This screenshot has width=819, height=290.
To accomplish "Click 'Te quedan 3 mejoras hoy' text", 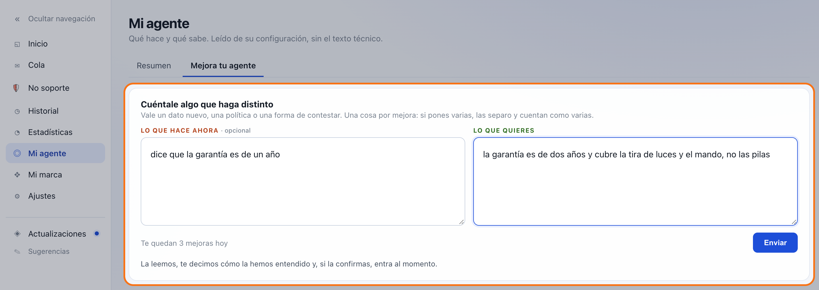I will (x=184, y=243).
